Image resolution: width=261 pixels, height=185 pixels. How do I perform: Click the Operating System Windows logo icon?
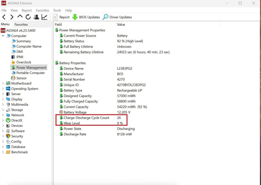(8, 89)
